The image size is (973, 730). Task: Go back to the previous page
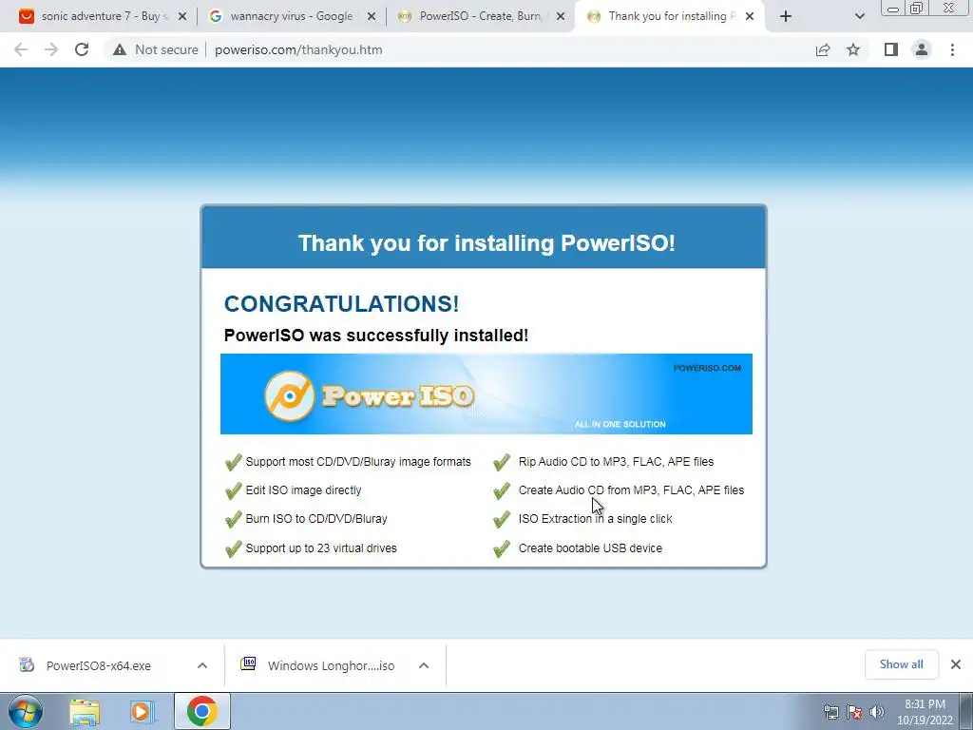(21, 49)
